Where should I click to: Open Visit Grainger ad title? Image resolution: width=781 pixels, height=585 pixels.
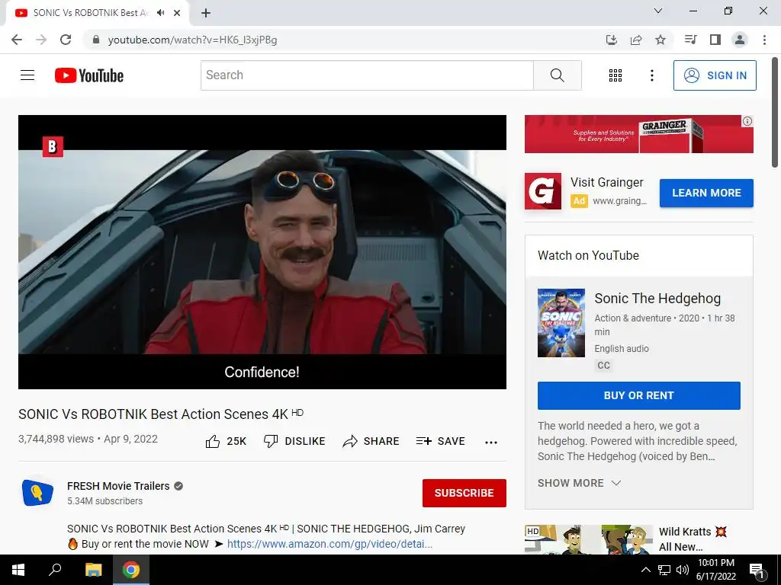coord(606,183)
